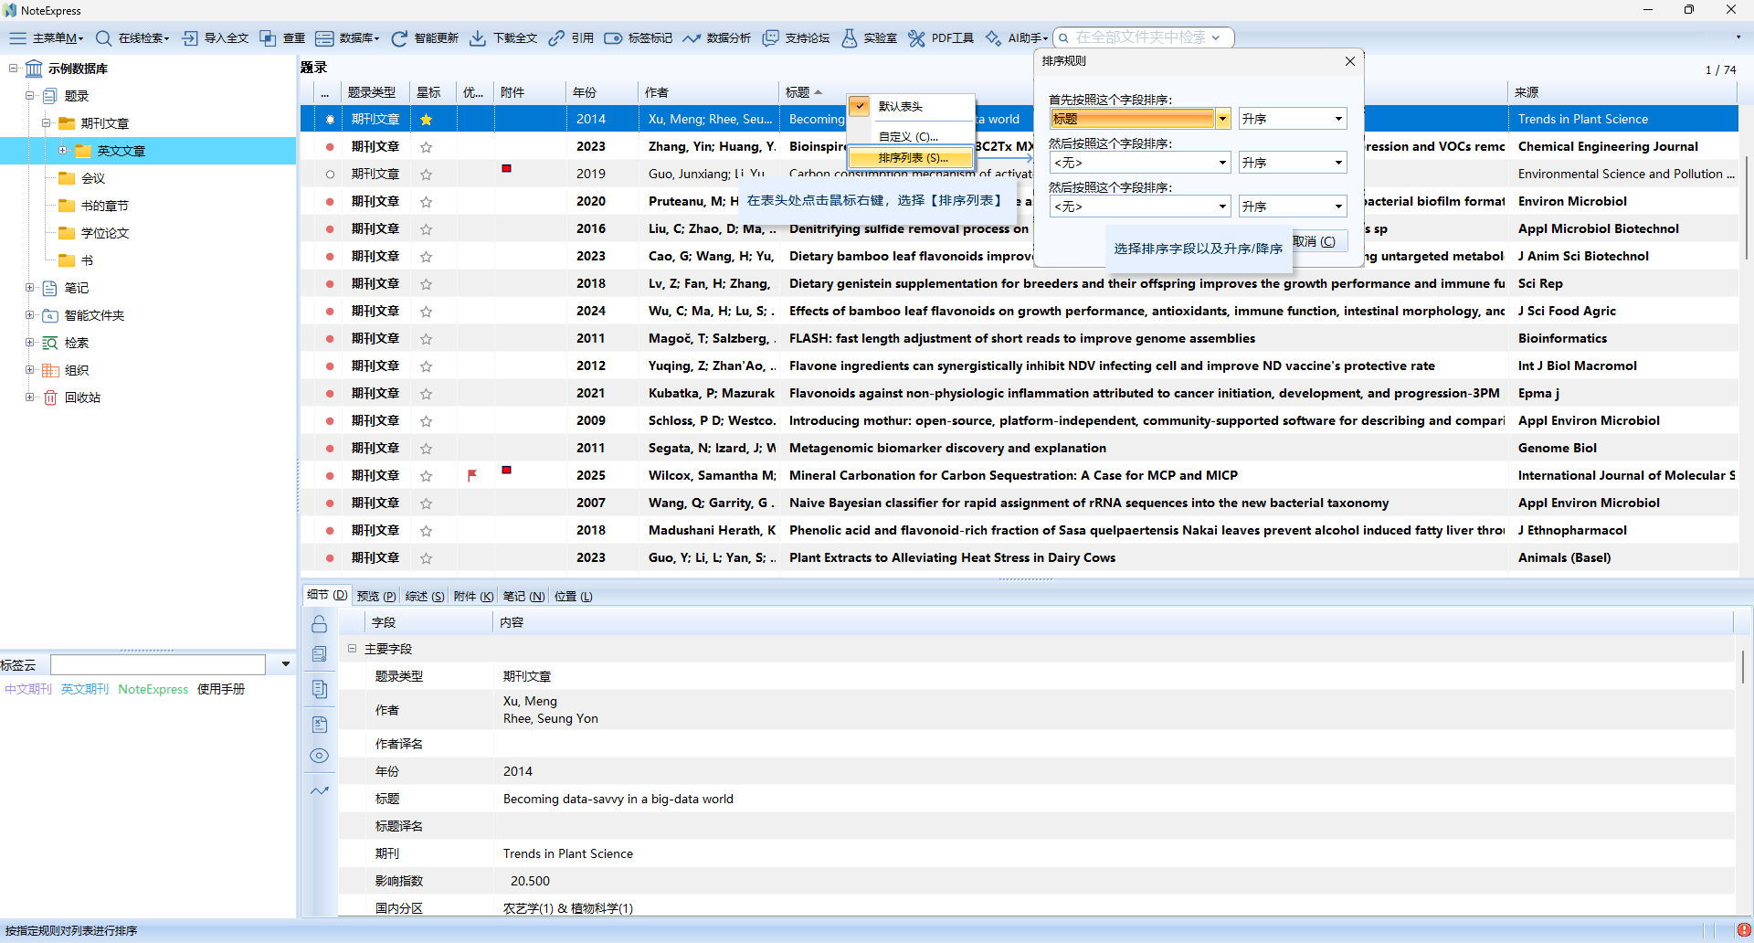Open 数据分析 chart icon
The height and width of the screenshot is (943, 1754).
click(x=692, y=37)
